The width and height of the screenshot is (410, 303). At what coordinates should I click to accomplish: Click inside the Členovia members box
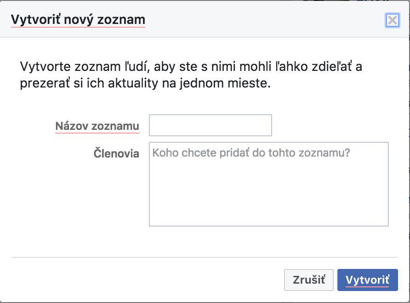pos(269,184)
